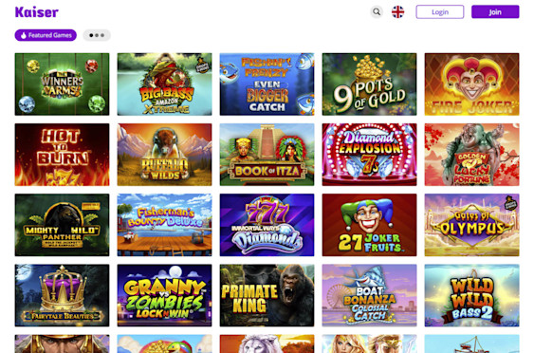Viewport: 534px width, 353px height.
Task: Select the Buffalo Wilds game
Action: pos(164,155)
